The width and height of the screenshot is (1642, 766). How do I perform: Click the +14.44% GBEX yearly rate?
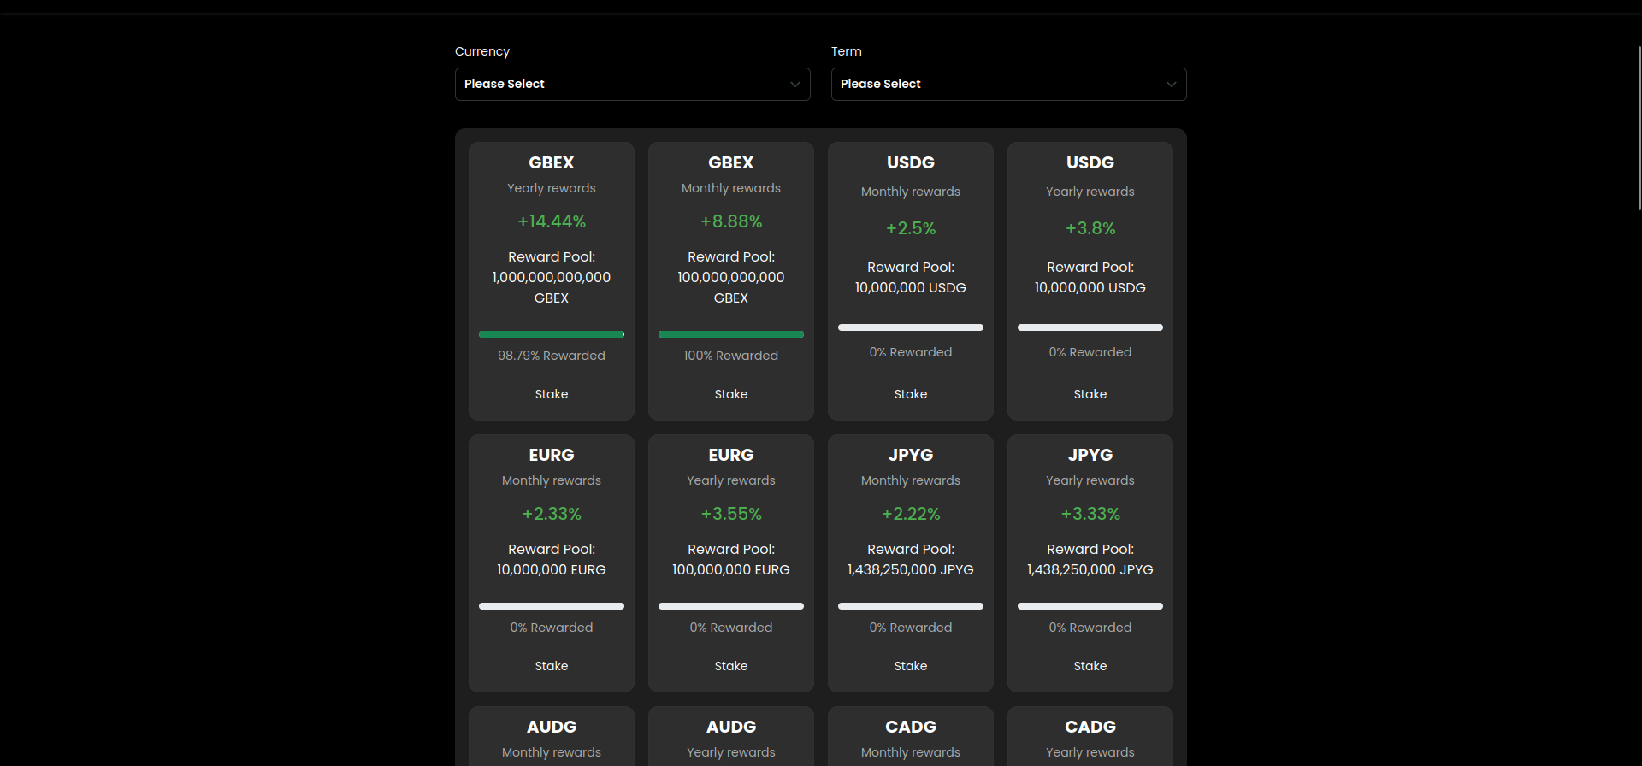(552, 221)
